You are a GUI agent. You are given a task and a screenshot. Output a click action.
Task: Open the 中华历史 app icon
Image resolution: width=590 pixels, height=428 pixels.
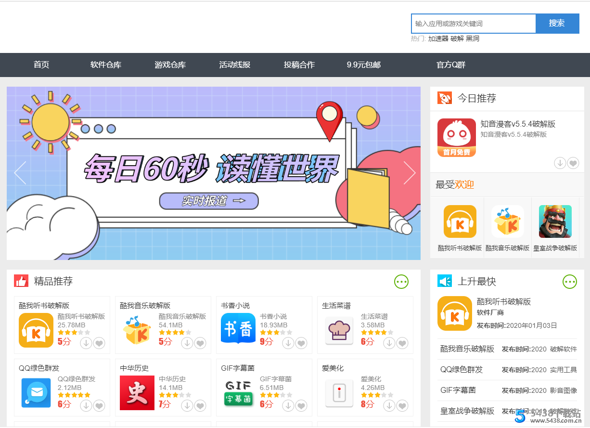tap(137, 393)
